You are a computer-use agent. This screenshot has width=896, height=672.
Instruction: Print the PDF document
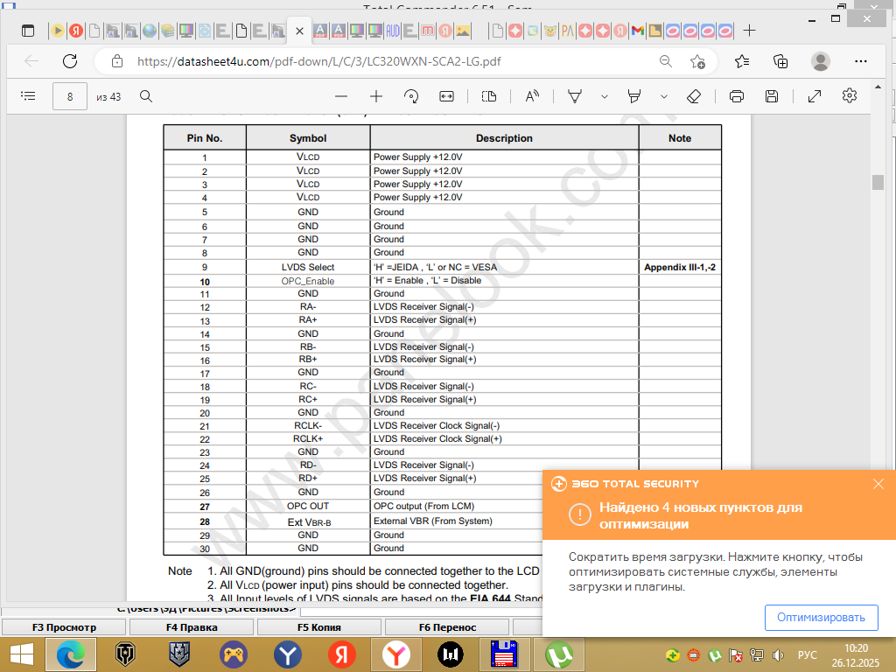click(737, 96)
